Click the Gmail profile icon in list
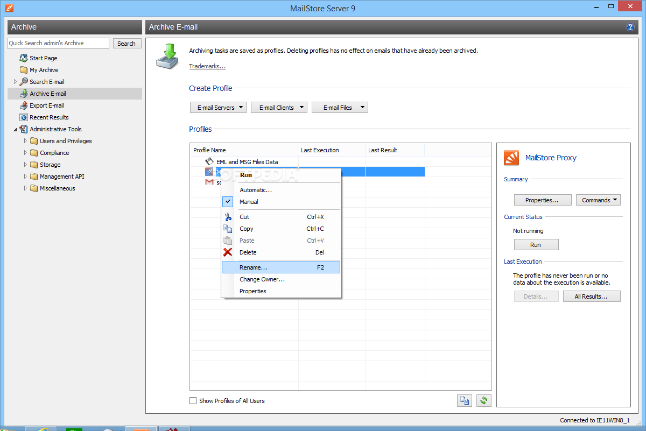 (209, 182)
